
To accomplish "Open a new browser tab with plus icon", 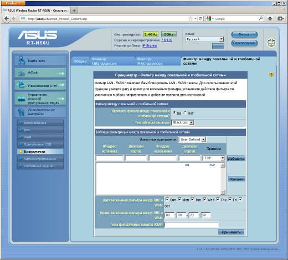I will tap(74, 10).
